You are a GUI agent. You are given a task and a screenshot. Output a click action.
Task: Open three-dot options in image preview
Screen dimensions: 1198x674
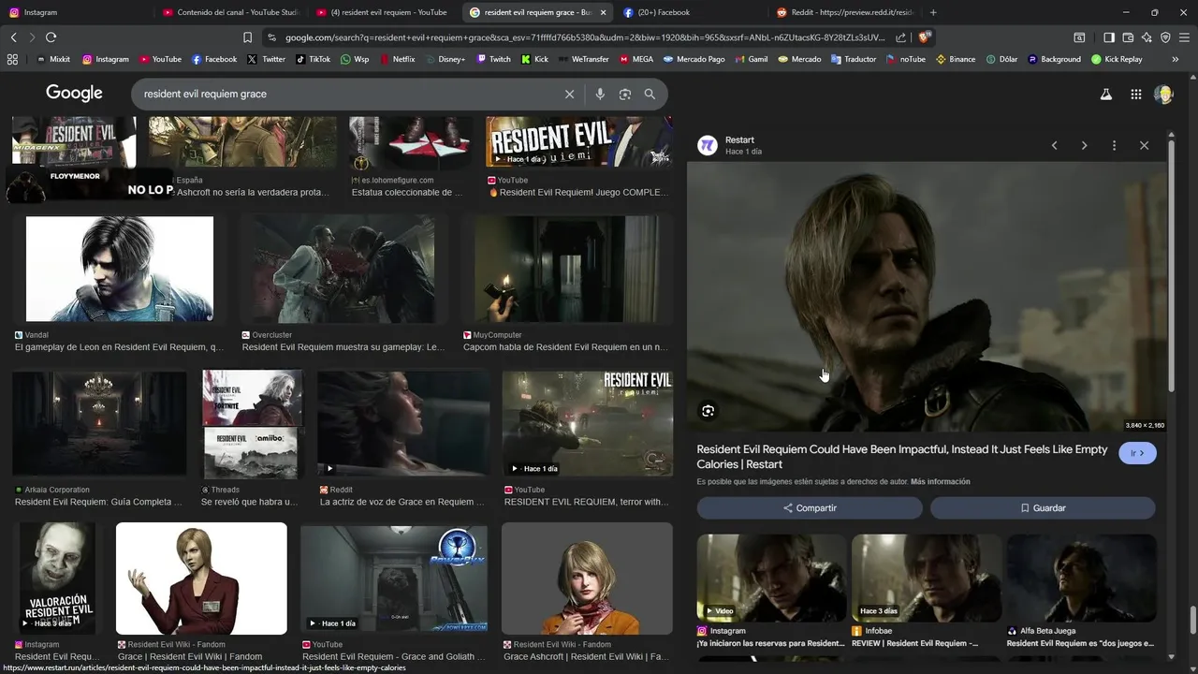coord(1114,145)
